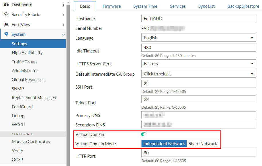
Task: Collapse the System menu chevron
Action: [63, 34]
